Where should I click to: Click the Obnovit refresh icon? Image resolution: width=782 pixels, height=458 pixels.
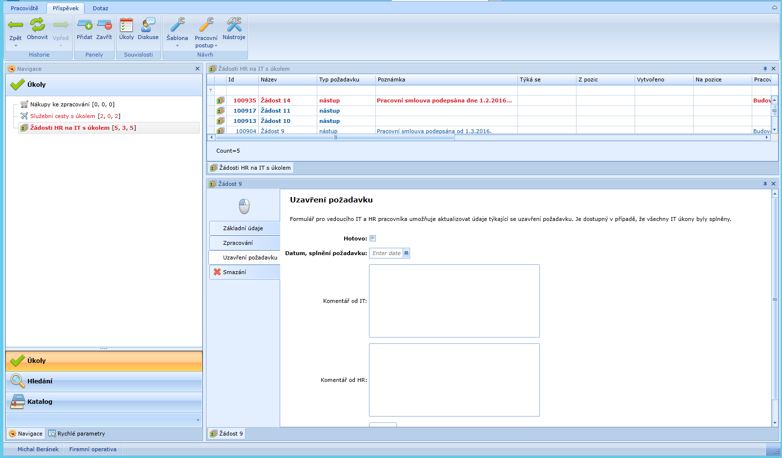37,25
